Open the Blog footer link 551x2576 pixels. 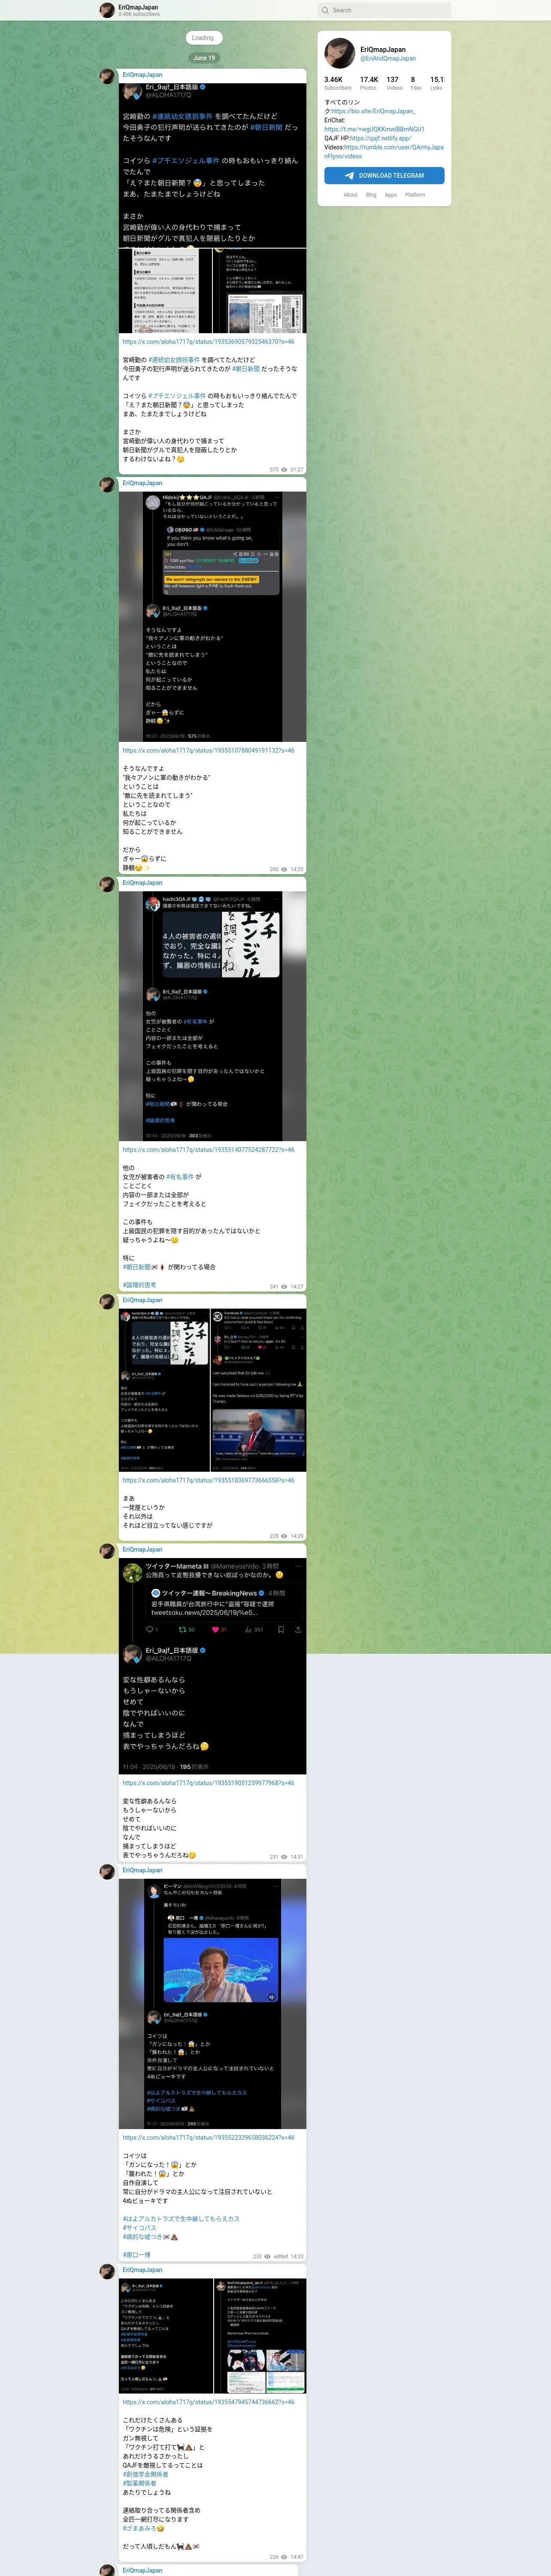pos(371,195)
